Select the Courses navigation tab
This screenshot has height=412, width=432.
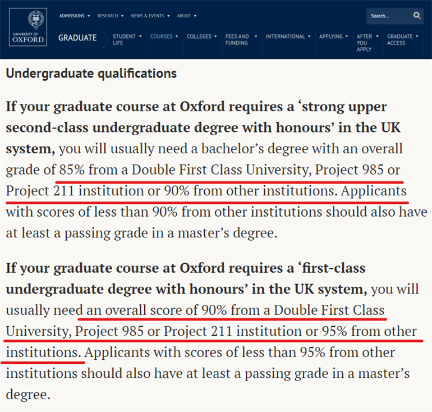click(x=161, y=36)
